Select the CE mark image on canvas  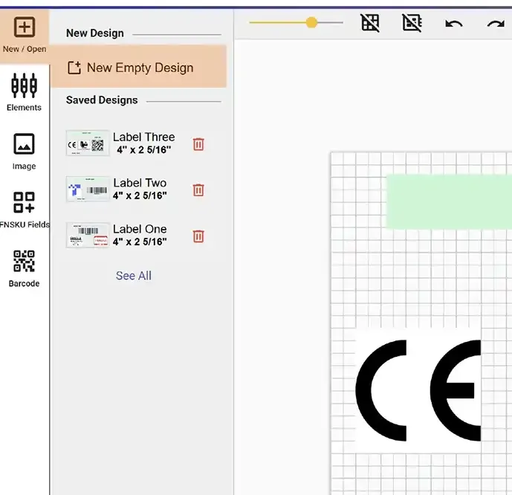(418, 390)
